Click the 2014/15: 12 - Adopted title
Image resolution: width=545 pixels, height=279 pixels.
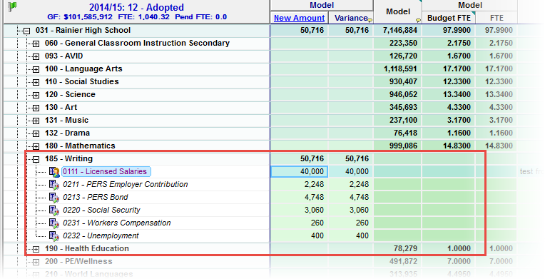[x=136, y=7]
